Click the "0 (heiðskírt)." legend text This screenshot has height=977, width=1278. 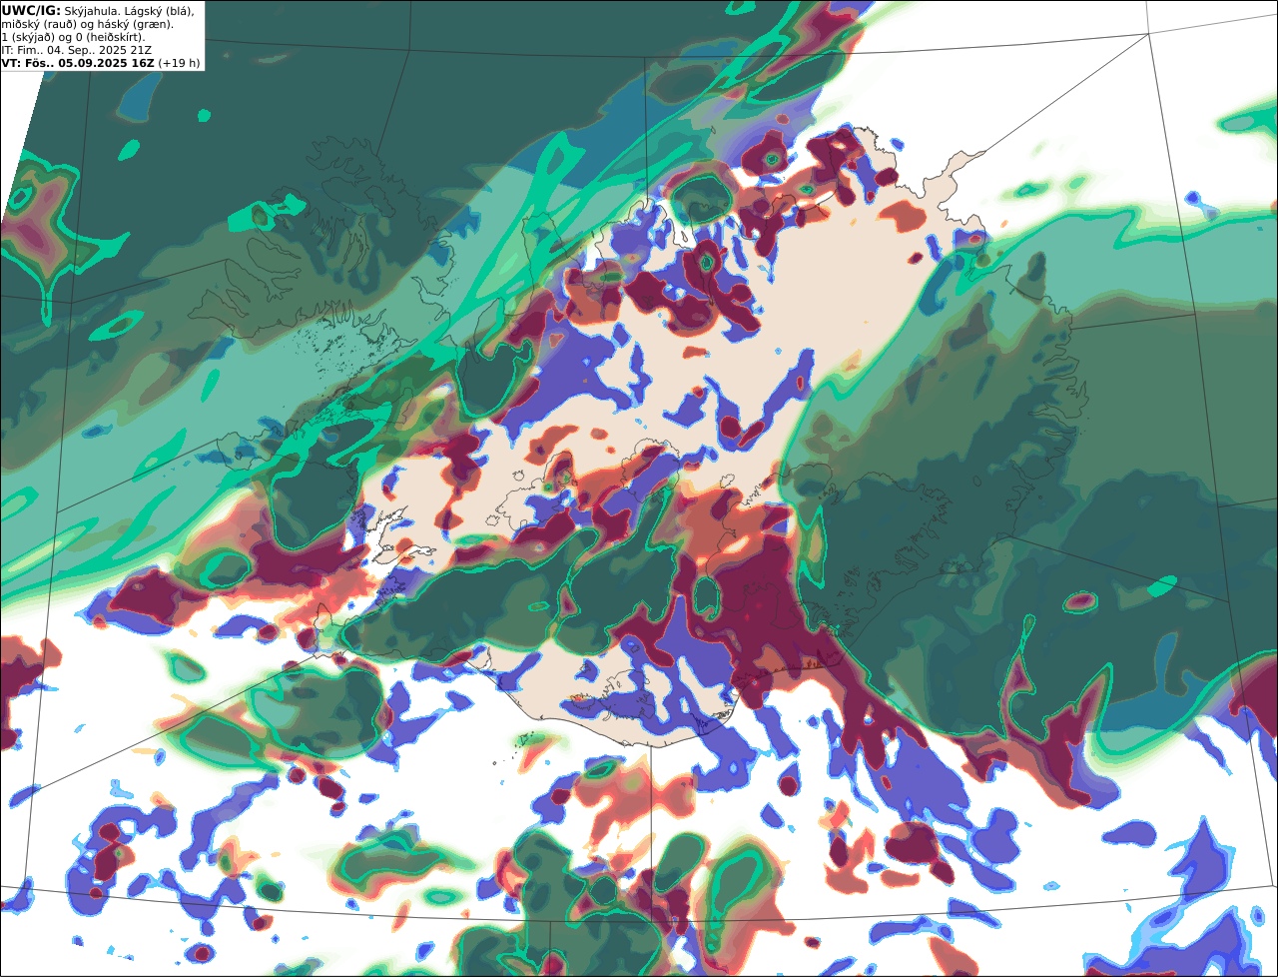(110, 38)
